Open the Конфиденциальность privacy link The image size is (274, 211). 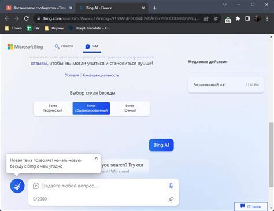click(101, 75)
